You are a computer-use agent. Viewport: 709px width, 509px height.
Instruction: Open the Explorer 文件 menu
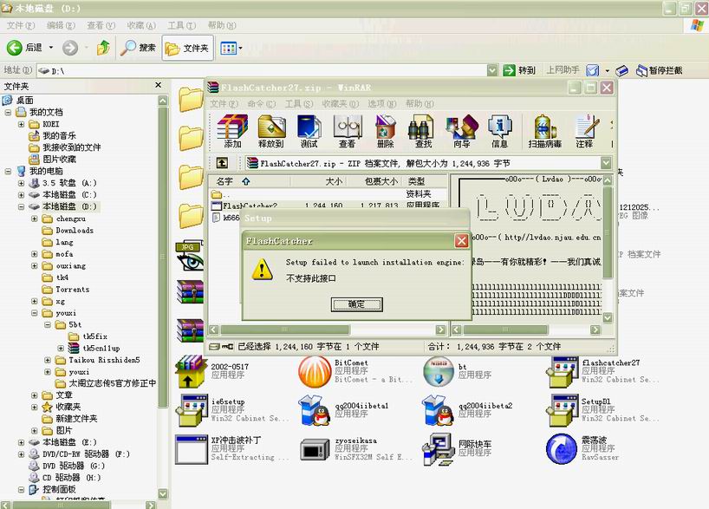click(x=20, y=25)
